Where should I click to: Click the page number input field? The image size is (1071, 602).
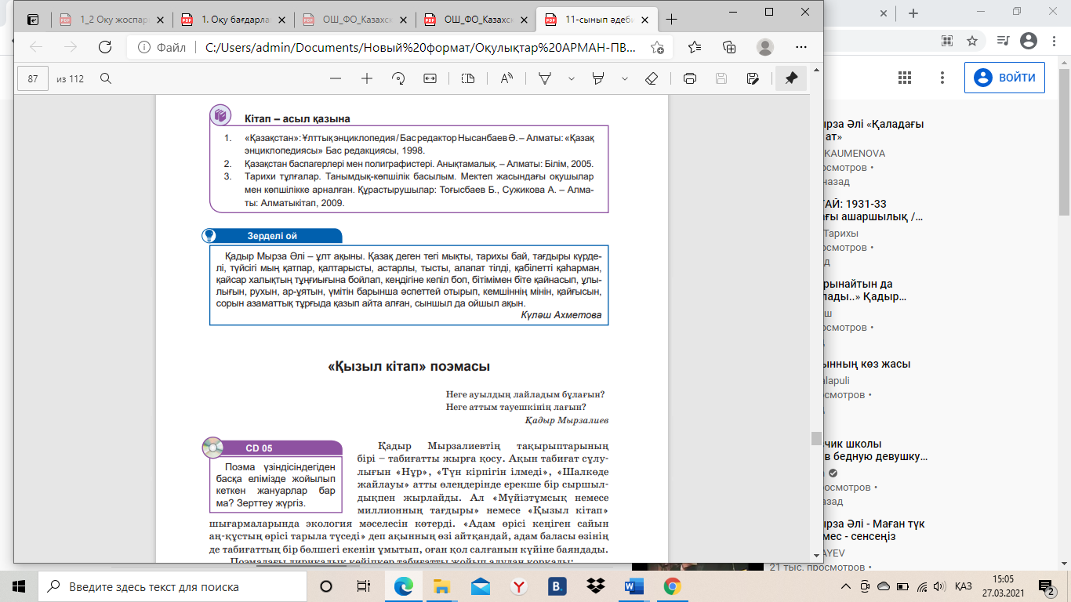33,78
